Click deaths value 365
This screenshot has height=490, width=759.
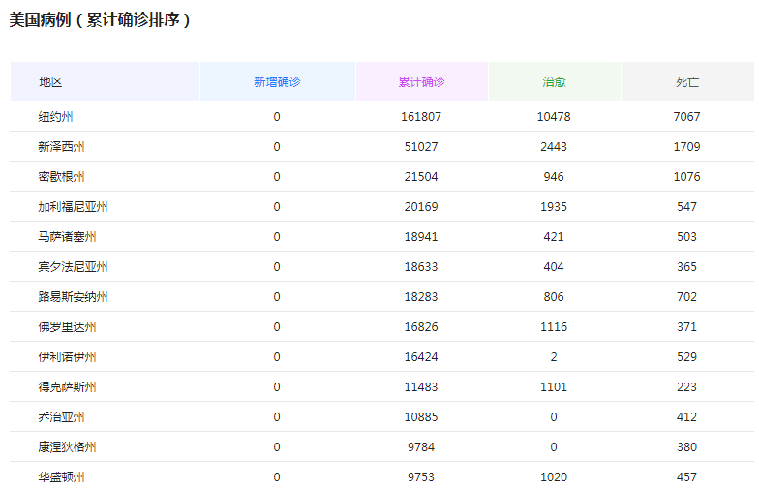[687, 267]
